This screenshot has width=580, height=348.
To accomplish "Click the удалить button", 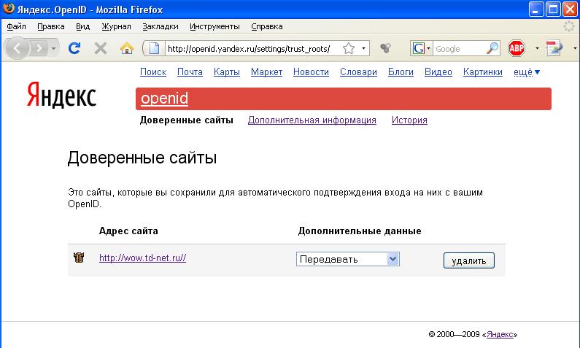I will (468, 260).
